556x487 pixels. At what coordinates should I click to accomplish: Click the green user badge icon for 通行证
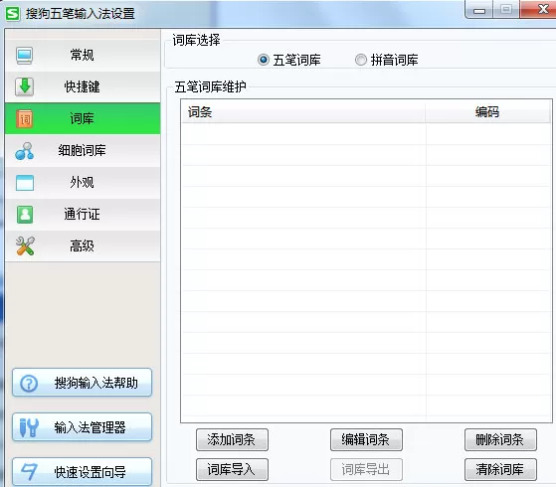pos(25,215)
